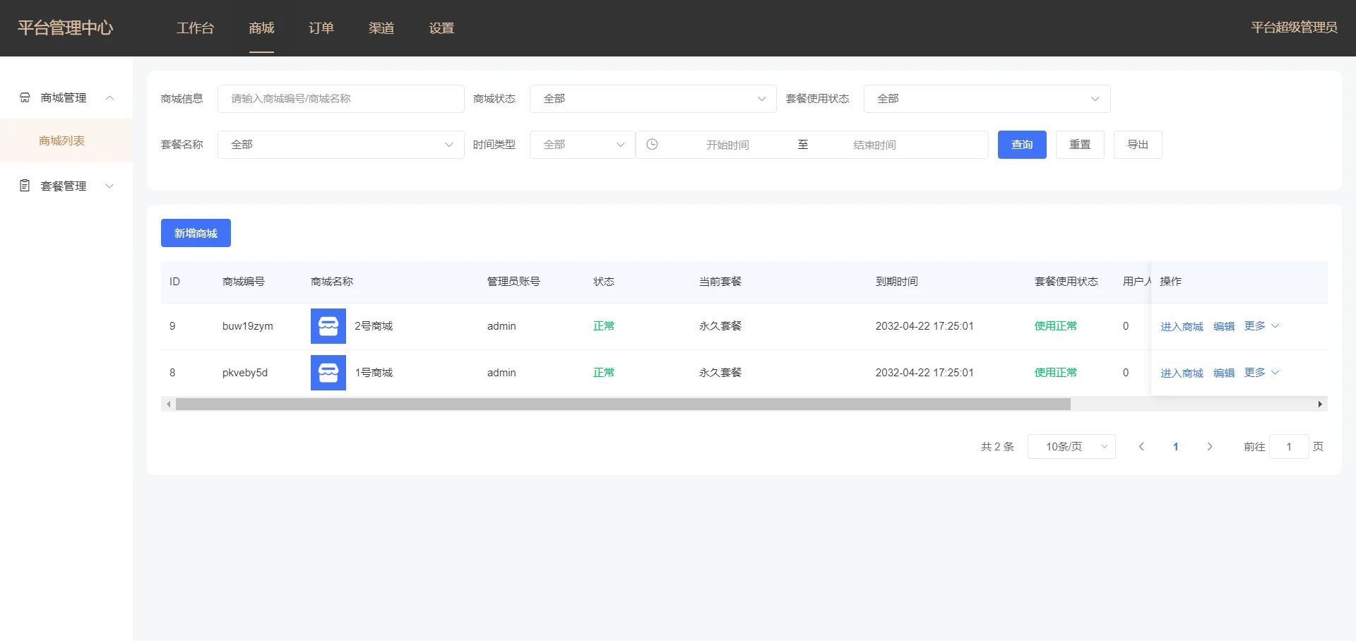Expand 更多 menu for 2号商城 row
Image resolution: width=1356 pixels, height=641 pixels.
pos(1261,326)
